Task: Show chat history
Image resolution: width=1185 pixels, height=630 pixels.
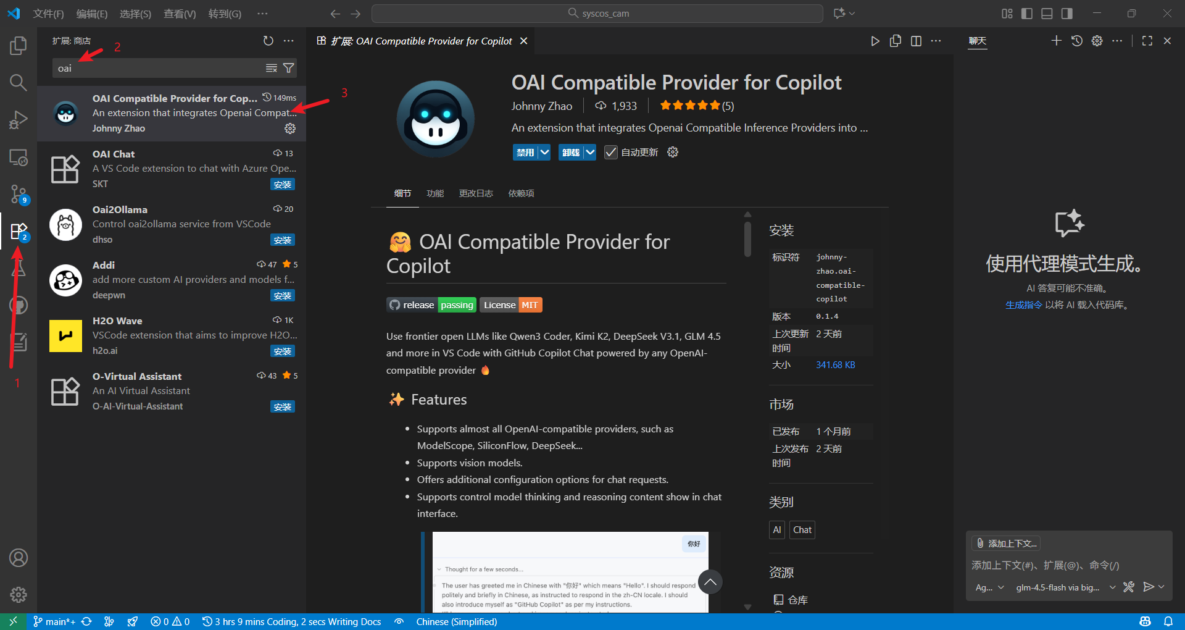Action: click(x=1077, y=41)
